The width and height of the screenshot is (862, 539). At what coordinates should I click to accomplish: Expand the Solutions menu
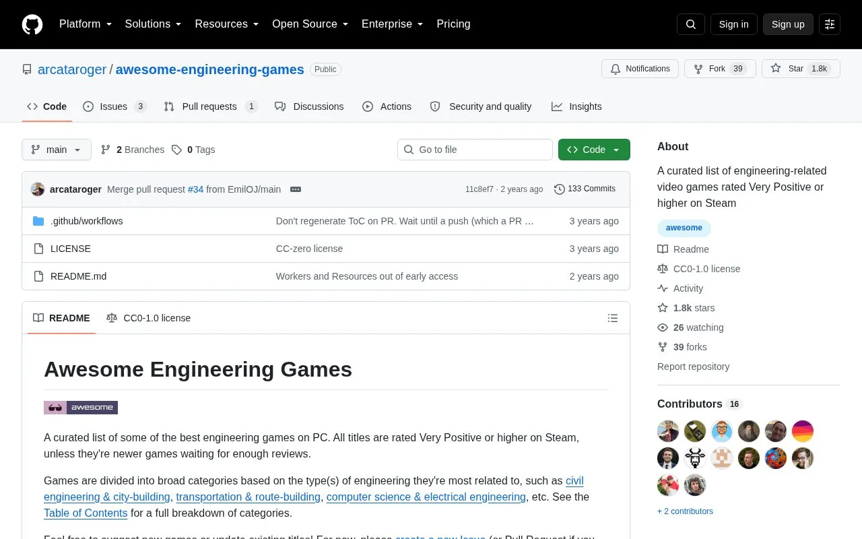click(154, 24)
